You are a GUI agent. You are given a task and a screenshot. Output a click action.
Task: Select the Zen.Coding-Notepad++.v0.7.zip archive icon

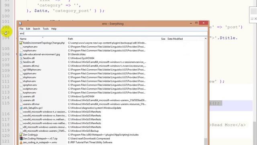(21, 139)
